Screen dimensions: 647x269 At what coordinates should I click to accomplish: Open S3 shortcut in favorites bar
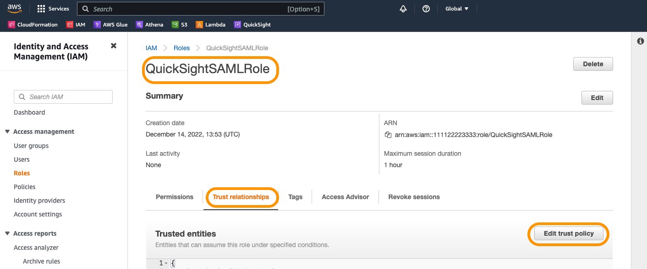coord(180,25)
